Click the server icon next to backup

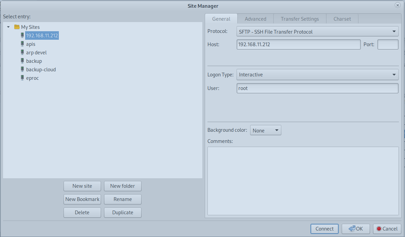(22, 61)
